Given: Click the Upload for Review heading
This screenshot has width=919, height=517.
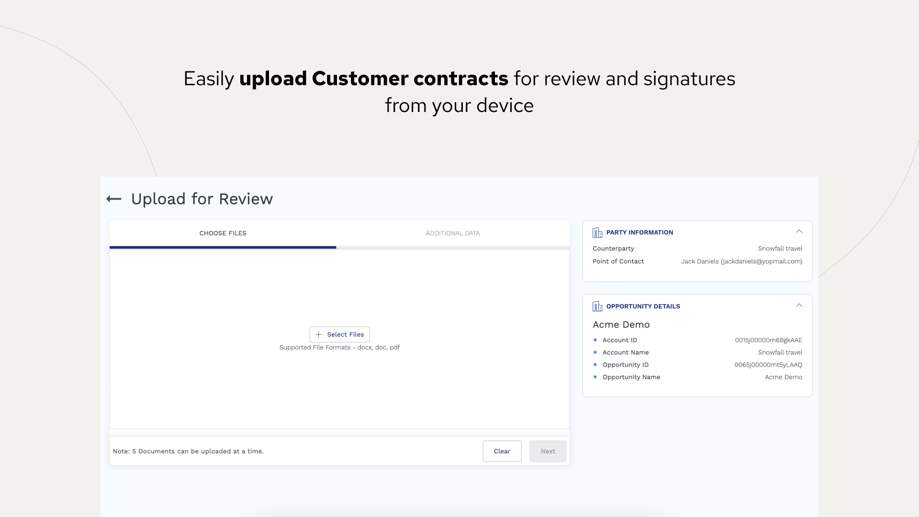Looking at the screenshot, I should coord(202,199).
